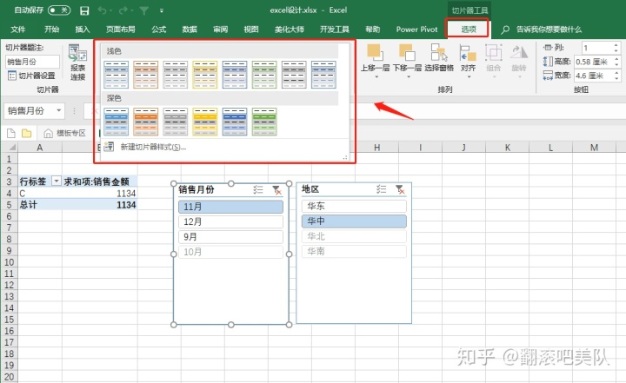Click the 总计 cell in row 5

click(40, 205)
